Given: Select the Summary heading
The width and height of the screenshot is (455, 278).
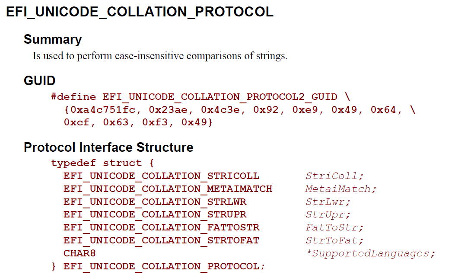Looking at the screenshot, I should 53,39.
